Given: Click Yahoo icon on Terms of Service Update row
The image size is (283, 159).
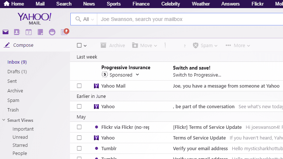Looking at the screenshot, I should tap(97, 138).
